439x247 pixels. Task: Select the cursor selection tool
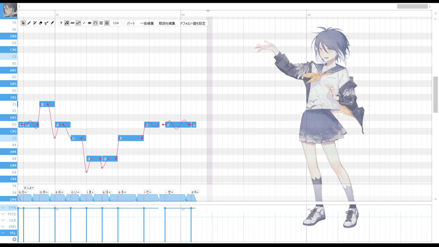23,23
